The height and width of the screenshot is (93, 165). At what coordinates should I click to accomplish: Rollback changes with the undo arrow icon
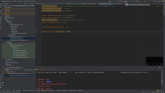pos(156,1)
